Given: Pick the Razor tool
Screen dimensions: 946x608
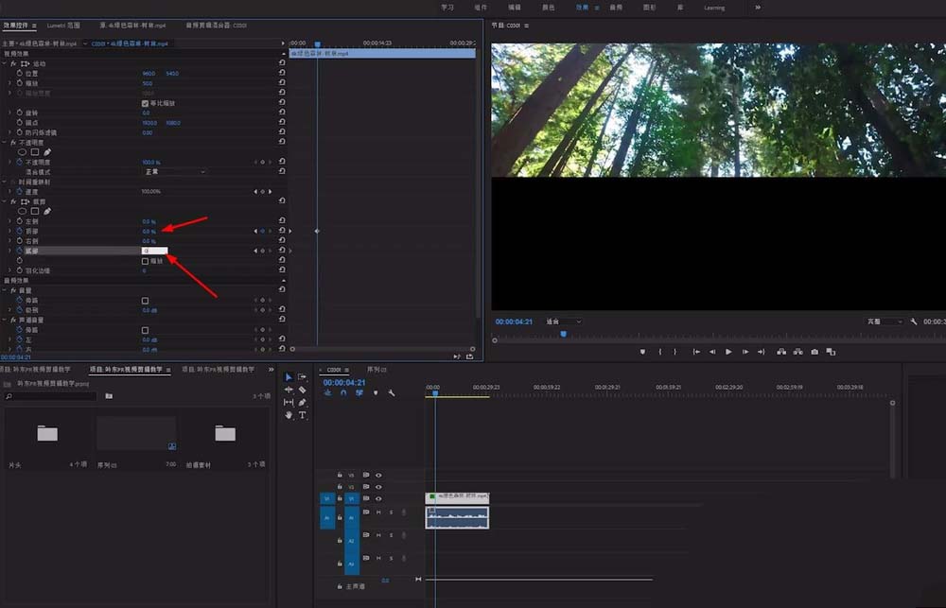Looking at the screenshot, I should [303, 390].
